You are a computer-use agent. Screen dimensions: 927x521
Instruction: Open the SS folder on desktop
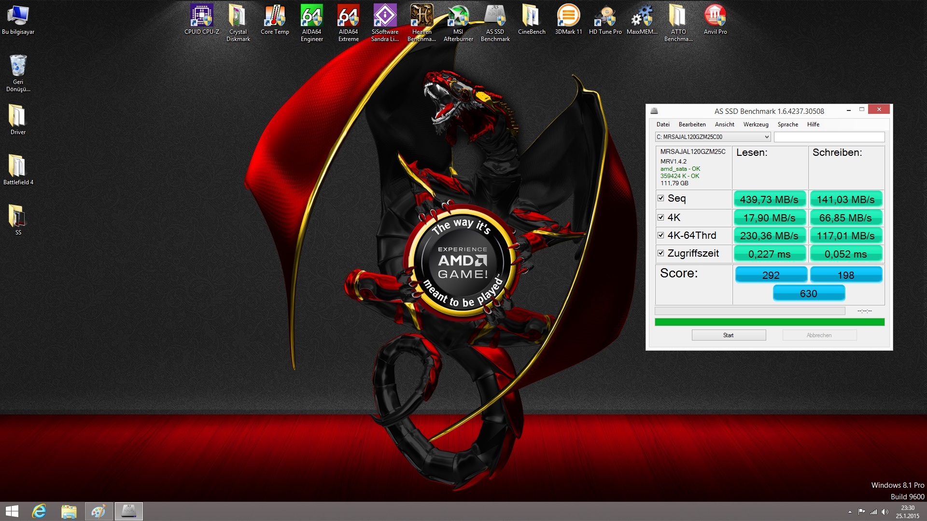(x=18, y=220)
